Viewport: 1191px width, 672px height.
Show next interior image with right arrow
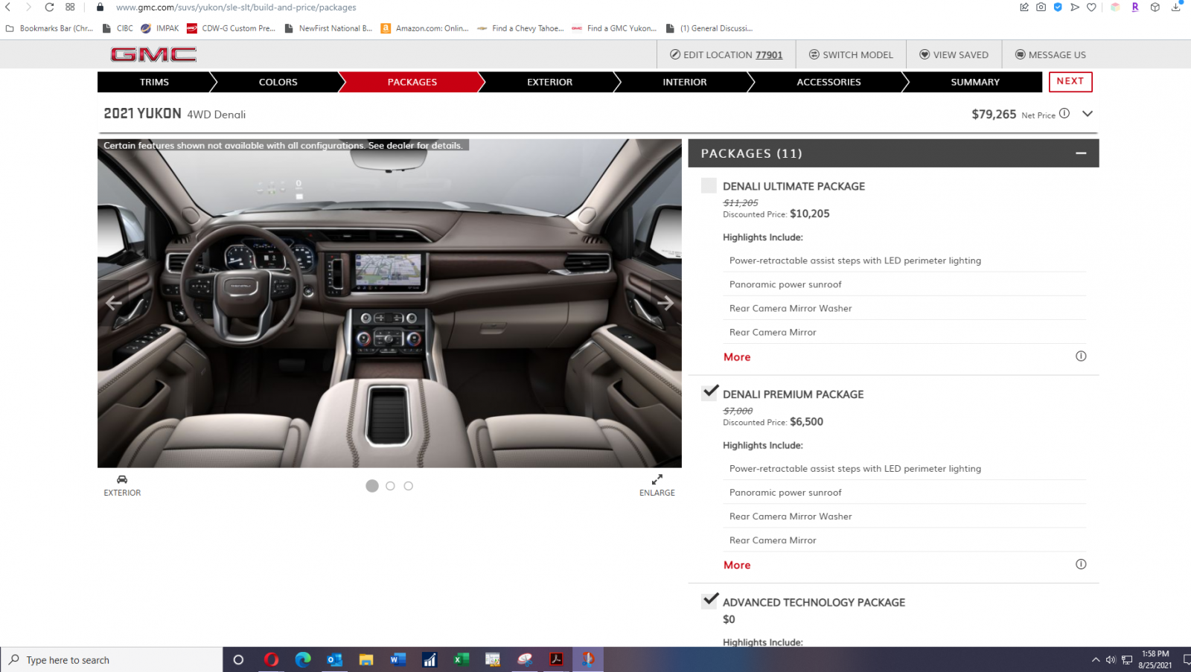(665, 303)
